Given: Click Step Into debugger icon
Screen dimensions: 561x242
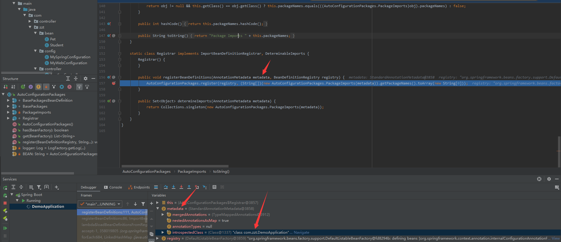Looking at the screenshot, I should 174,187.
